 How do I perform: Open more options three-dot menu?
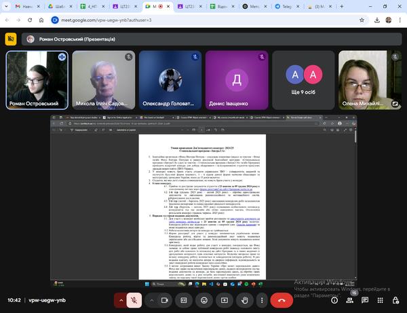261,299
